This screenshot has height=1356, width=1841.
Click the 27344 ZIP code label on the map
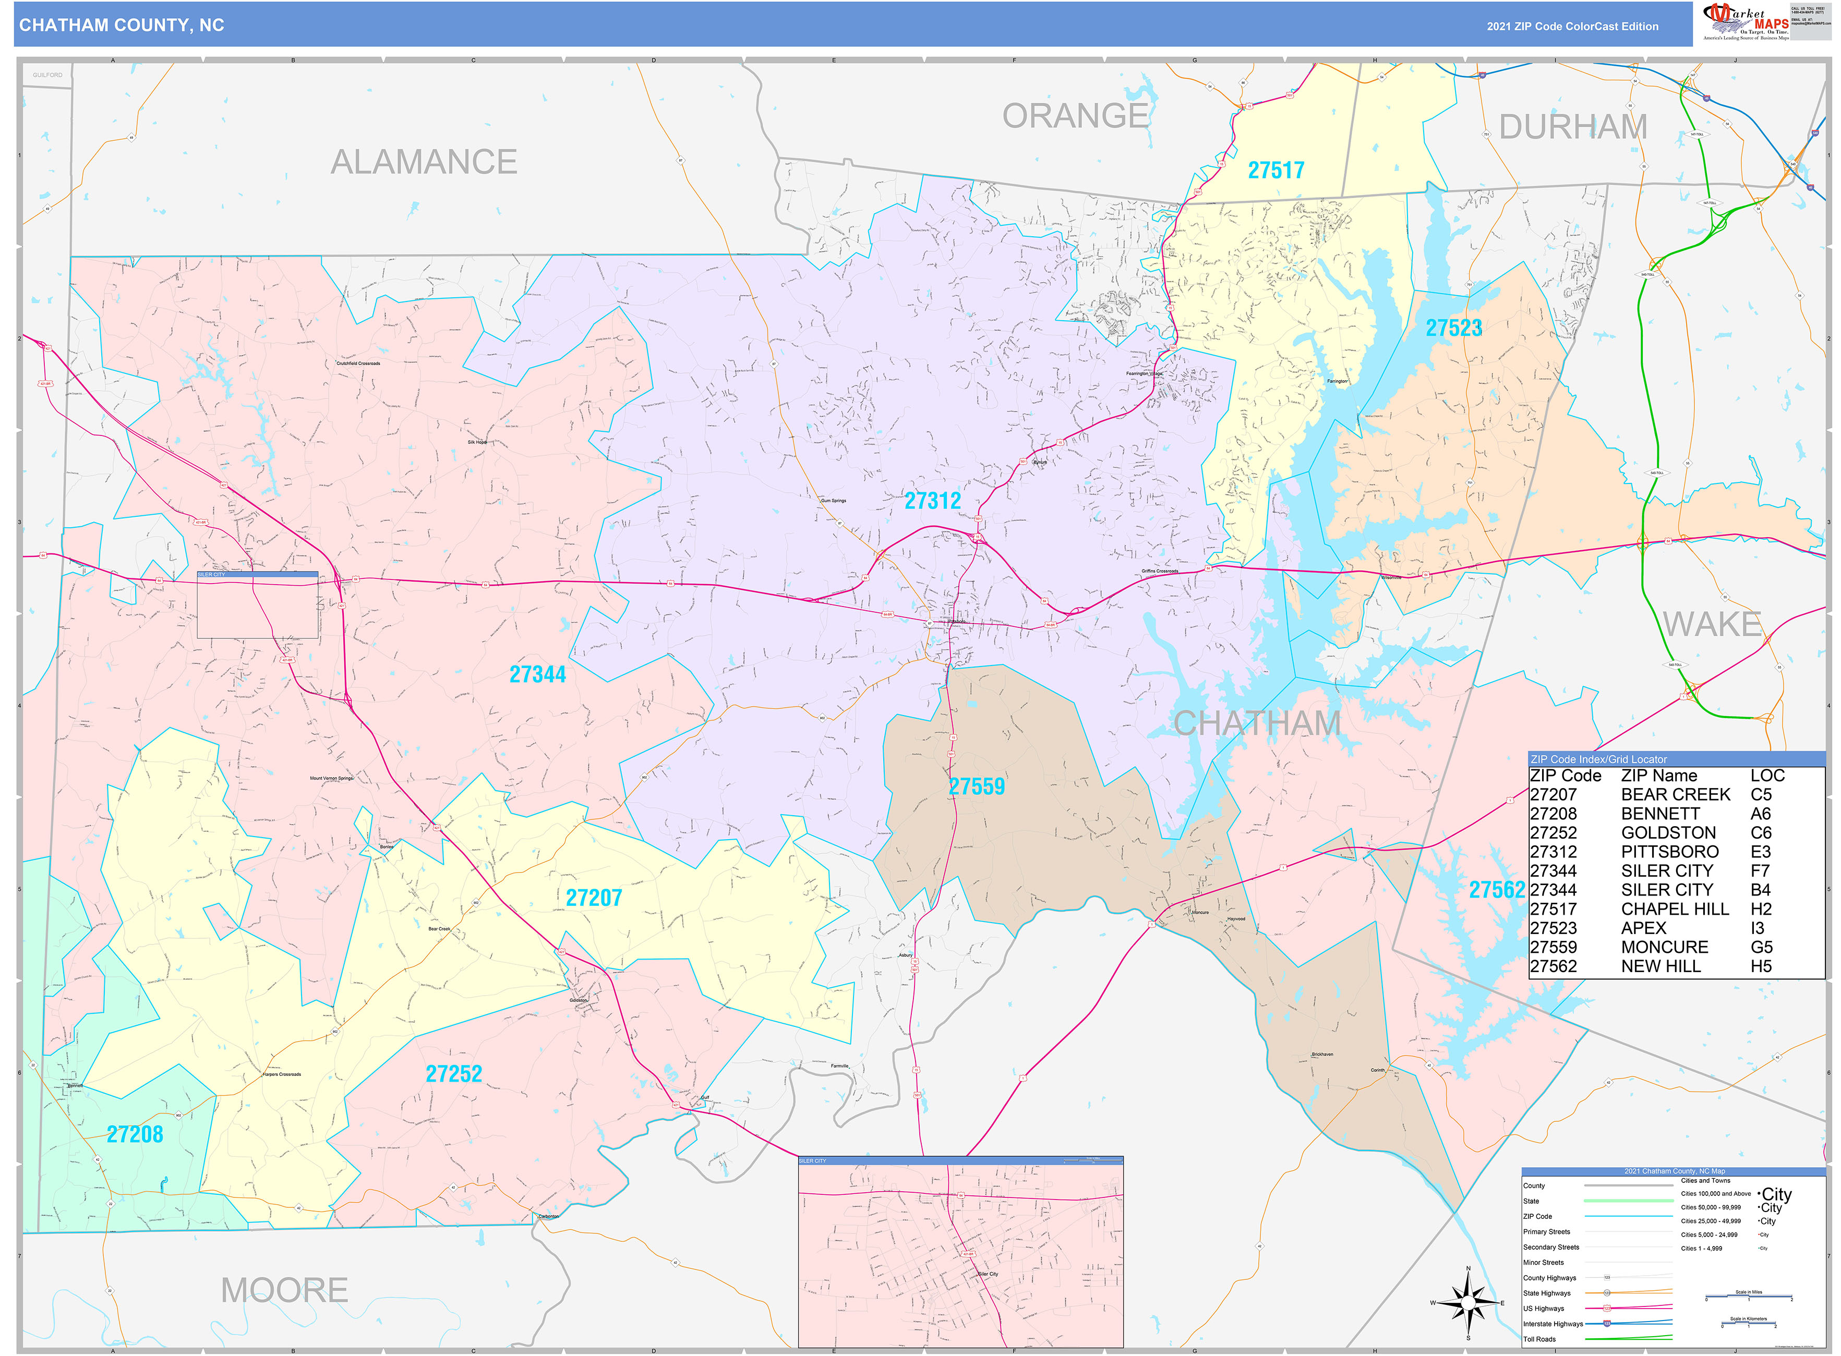click(537, 675)
